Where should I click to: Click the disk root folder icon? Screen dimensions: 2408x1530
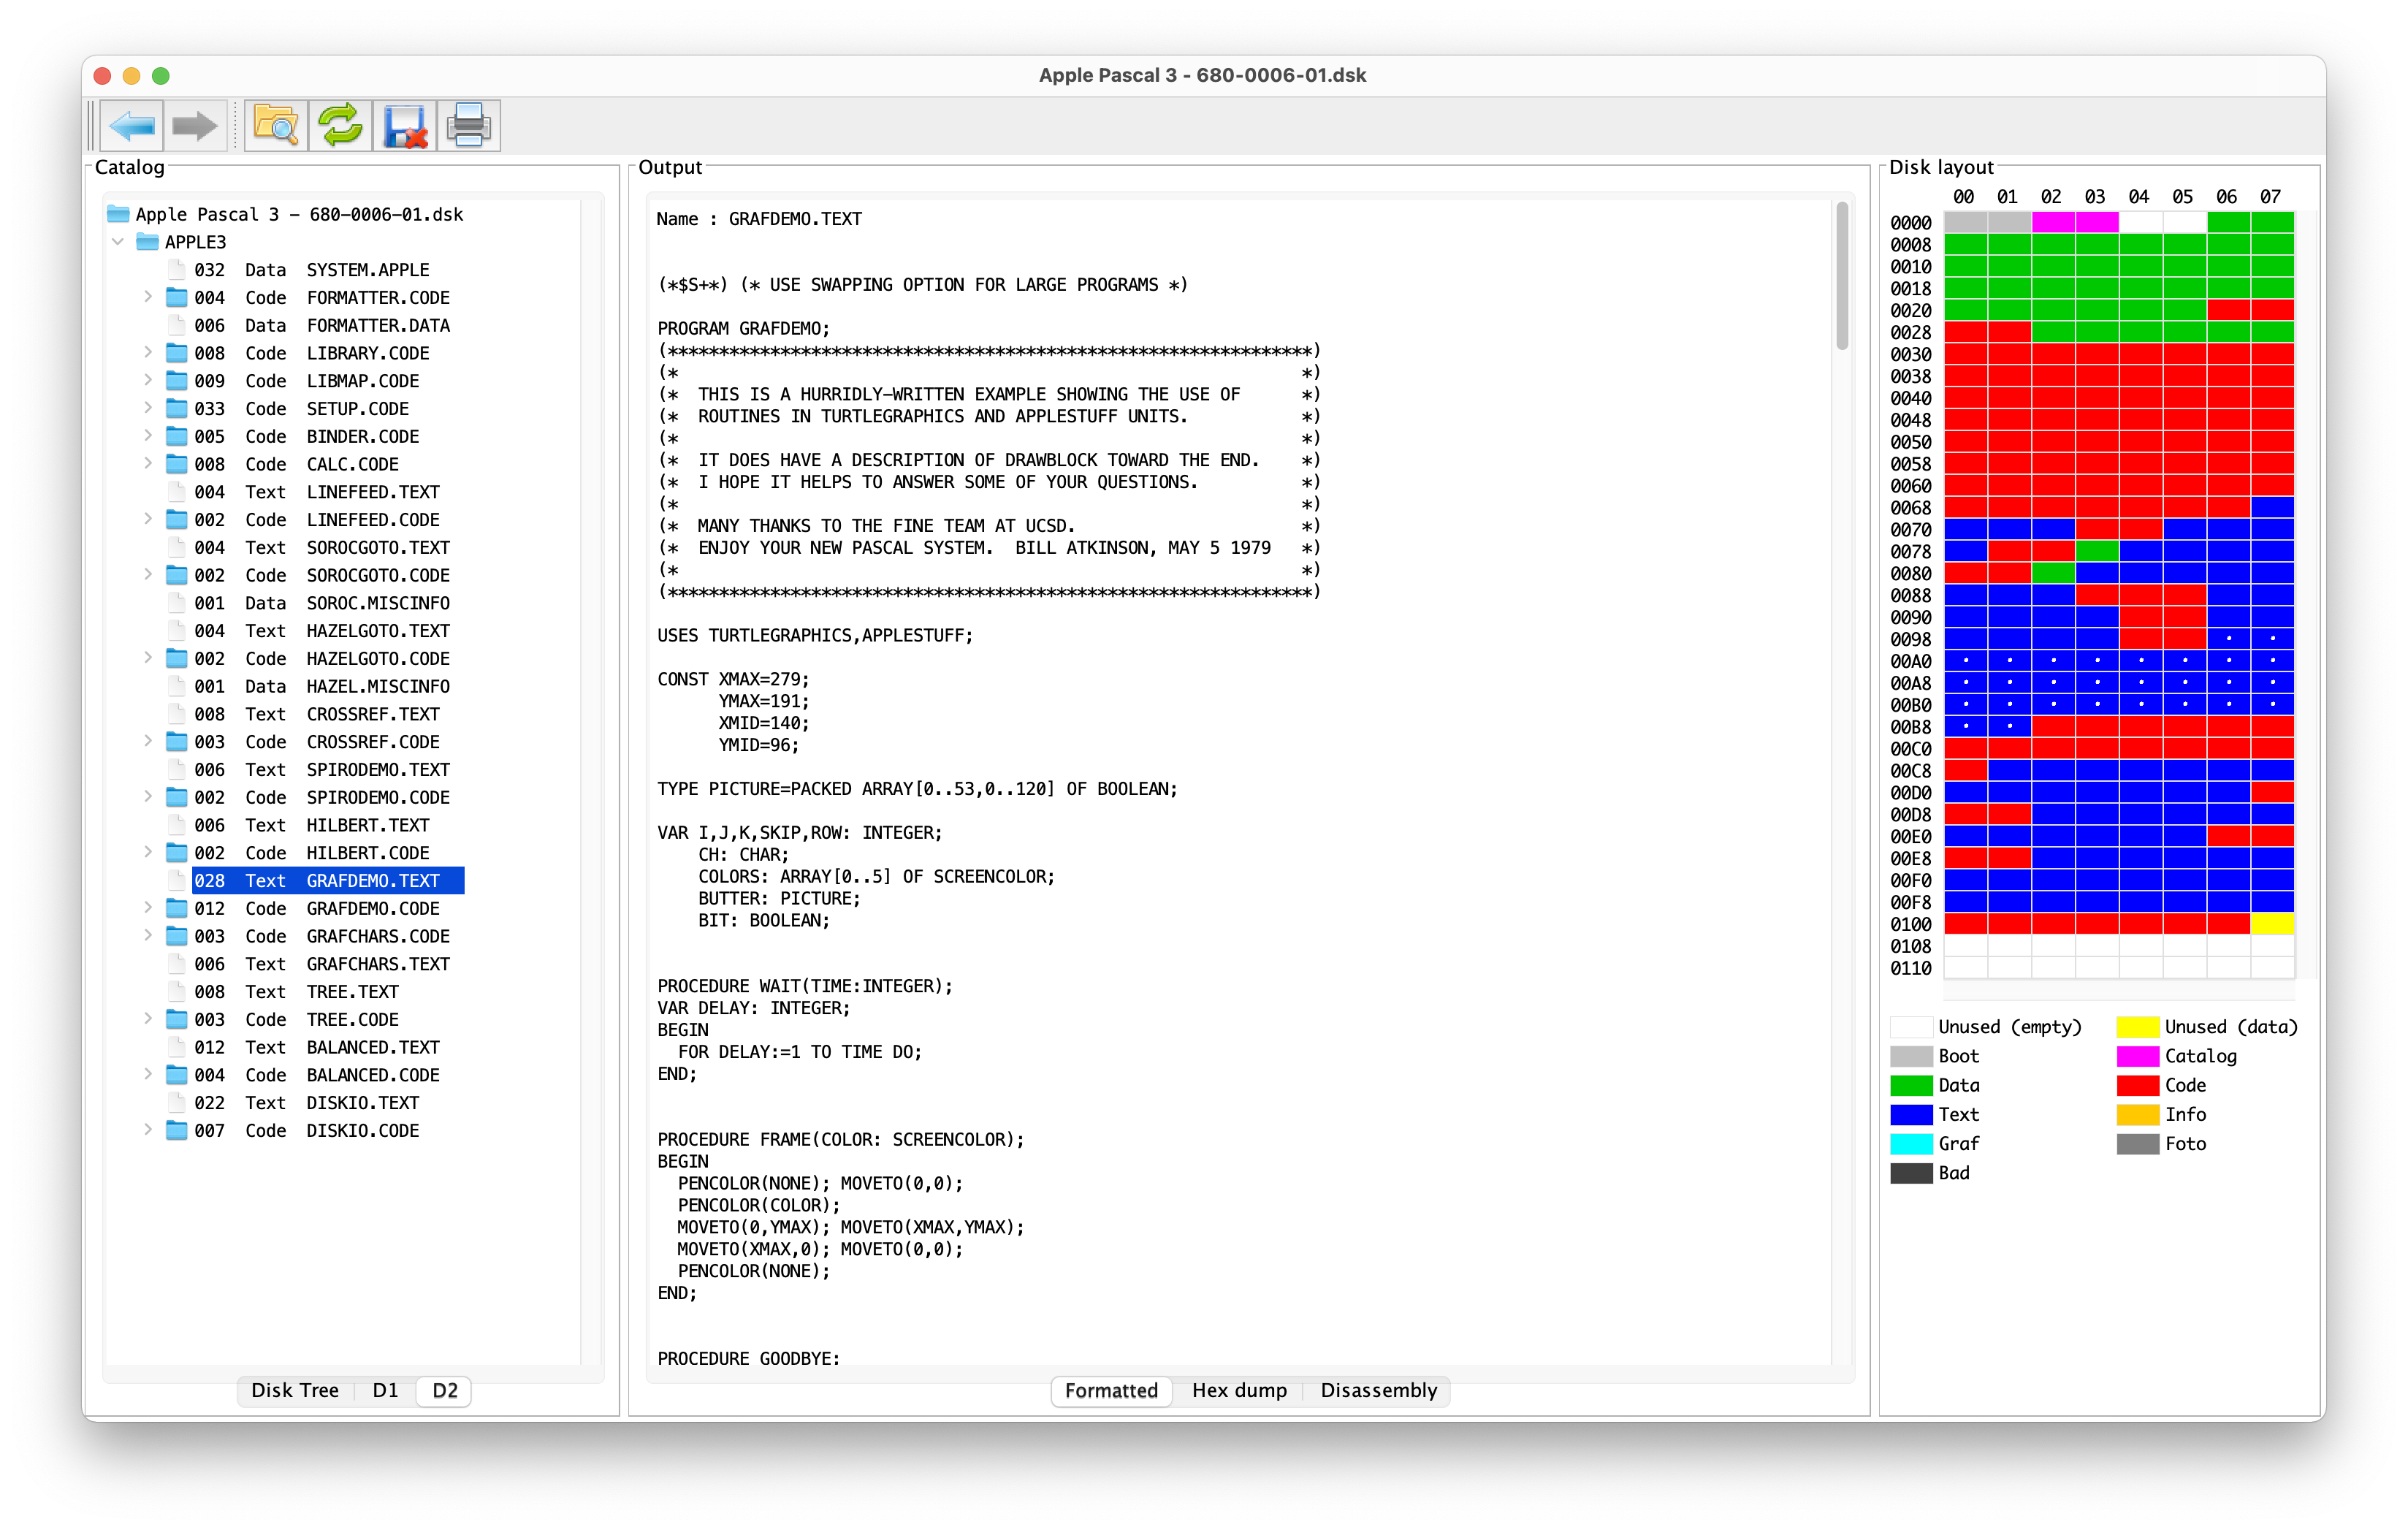click(x=118, y=214)
